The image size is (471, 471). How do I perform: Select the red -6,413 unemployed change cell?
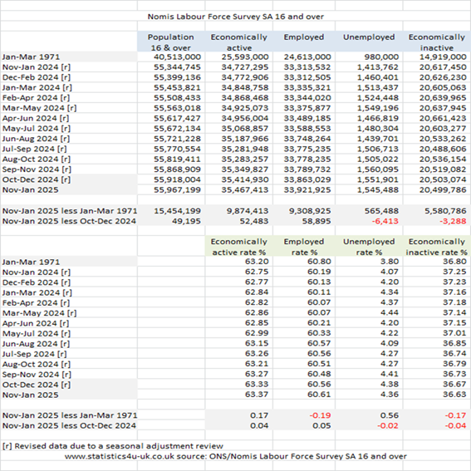click(385, 221)
